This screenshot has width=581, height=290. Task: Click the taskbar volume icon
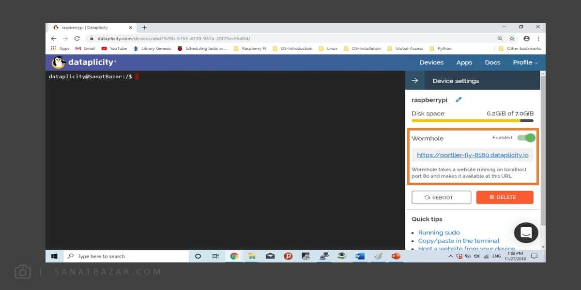click(x=477, y=256)
